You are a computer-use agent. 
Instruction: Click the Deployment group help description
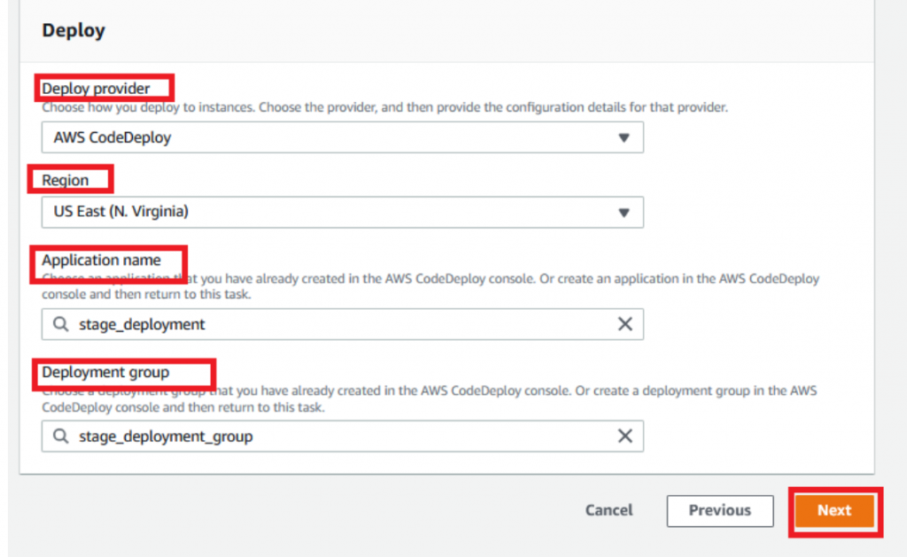pyautogui.click(x=430, y=398)
